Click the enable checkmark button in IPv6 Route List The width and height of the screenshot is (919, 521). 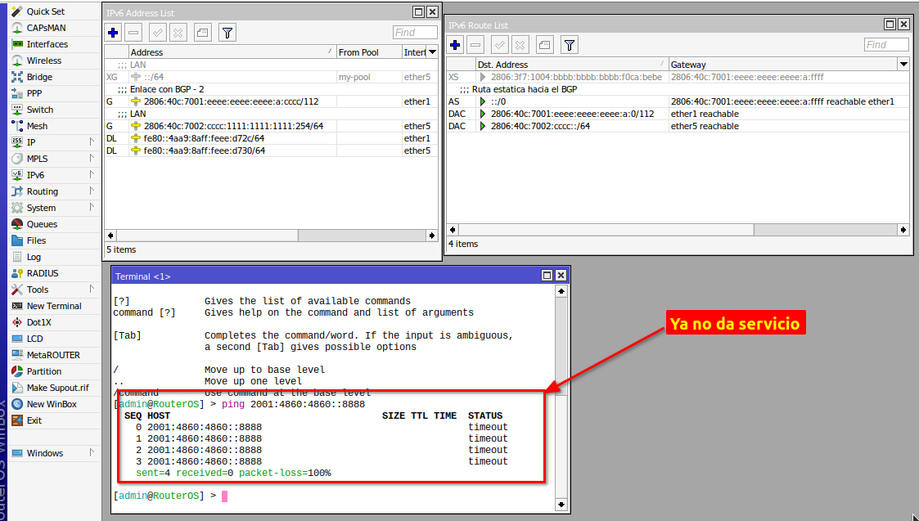tap(500, 45)
